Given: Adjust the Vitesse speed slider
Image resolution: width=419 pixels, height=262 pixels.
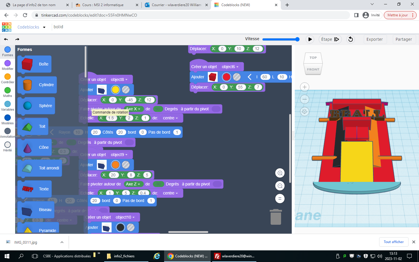Looking at the screenshot, I should pos(281,39).
